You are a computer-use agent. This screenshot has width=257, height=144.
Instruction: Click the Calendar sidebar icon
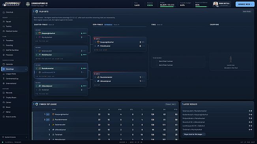[x=4, y=64]
